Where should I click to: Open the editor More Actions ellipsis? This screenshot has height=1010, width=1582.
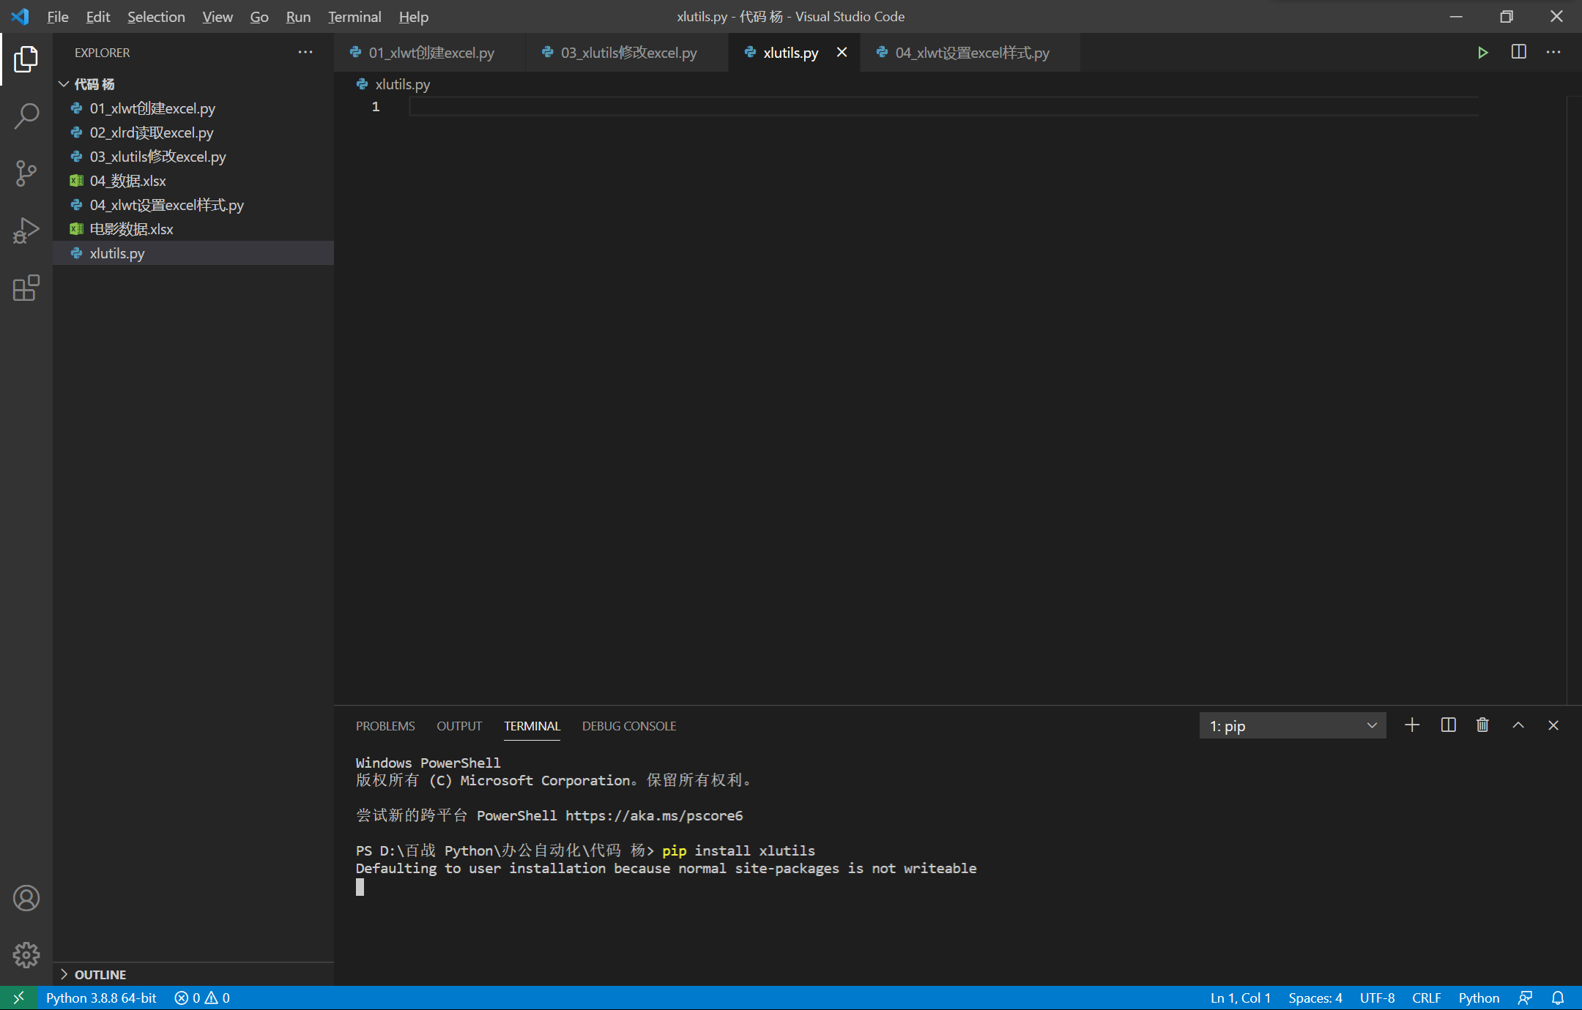(x=1553, y=52)
